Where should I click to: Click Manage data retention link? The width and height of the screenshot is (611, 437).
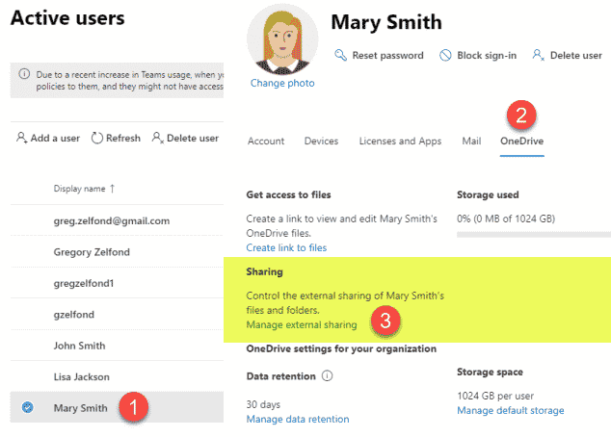point(298,419)
